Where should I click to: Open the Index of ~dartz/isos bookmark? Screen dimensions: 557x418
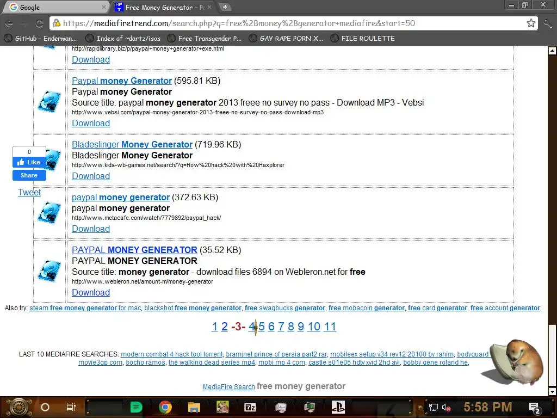click(x=123, y=39)
